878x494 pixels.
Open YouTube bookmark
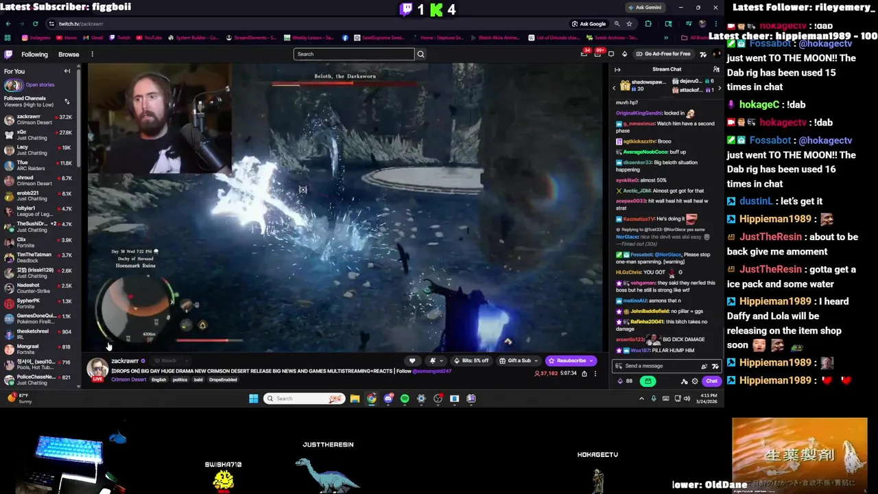[149, 38]
